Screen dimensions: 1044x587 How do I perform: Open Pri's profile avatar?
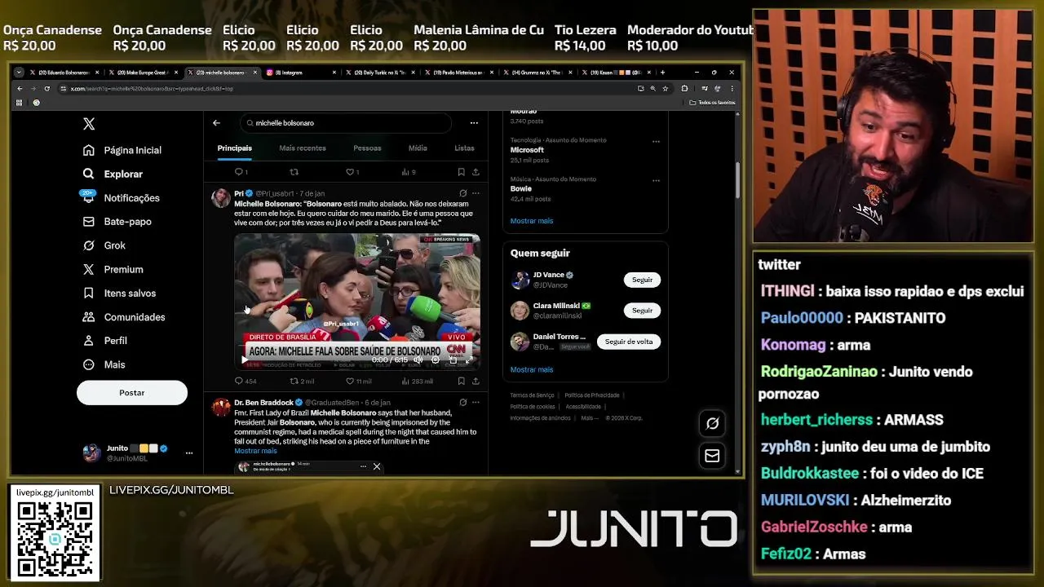tap(221, 199)
